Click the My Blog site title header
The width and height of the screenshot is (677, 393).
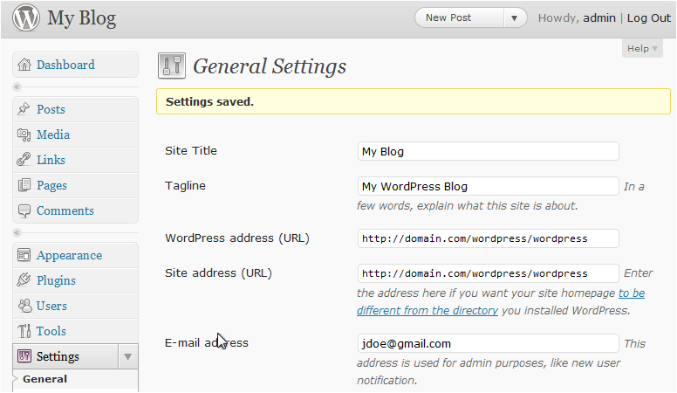pyautogui.click(x=82, y=18)
